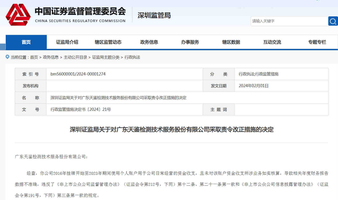
Task: Follow the 政务信息 breadcrumb link
Action: tap(51, 57)
